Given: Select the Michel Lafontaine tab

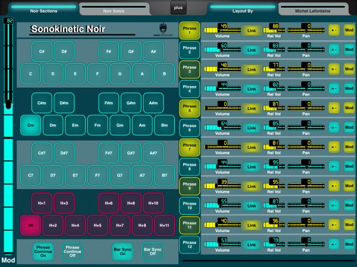Looking at the screenshot, I should coord(312,9).
